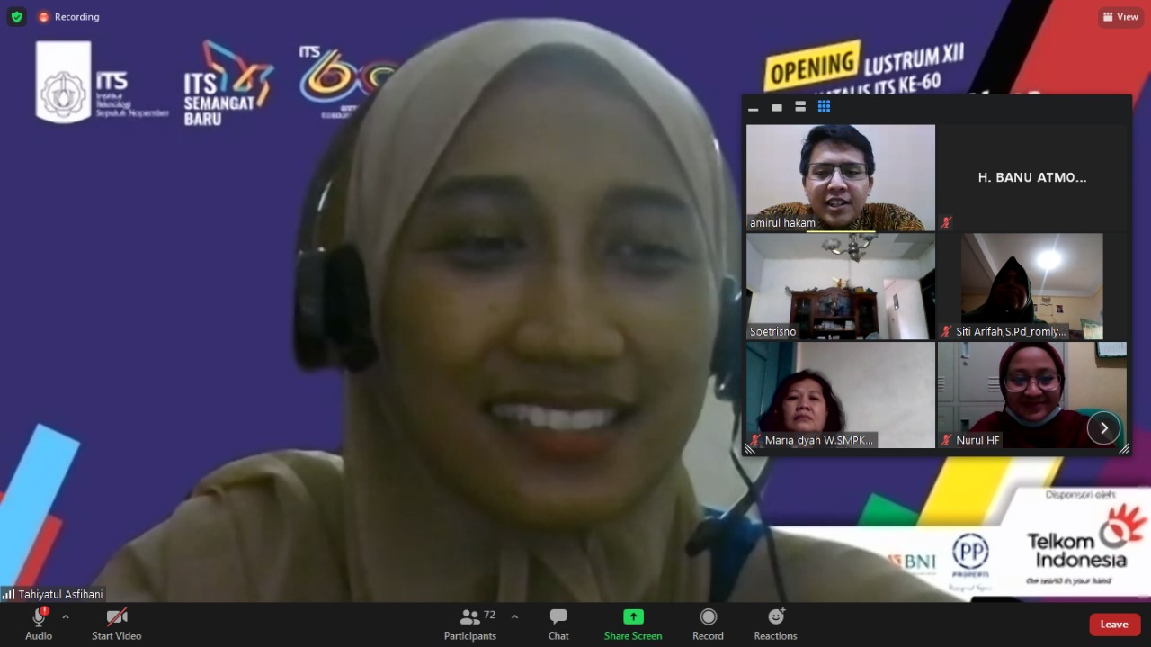Screen dimensions: 1151x647
Task: Leave the meeting
Action: point(1114,625)
